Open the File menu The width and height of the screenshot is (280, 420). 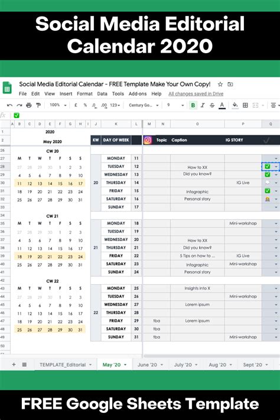[23, 94]
